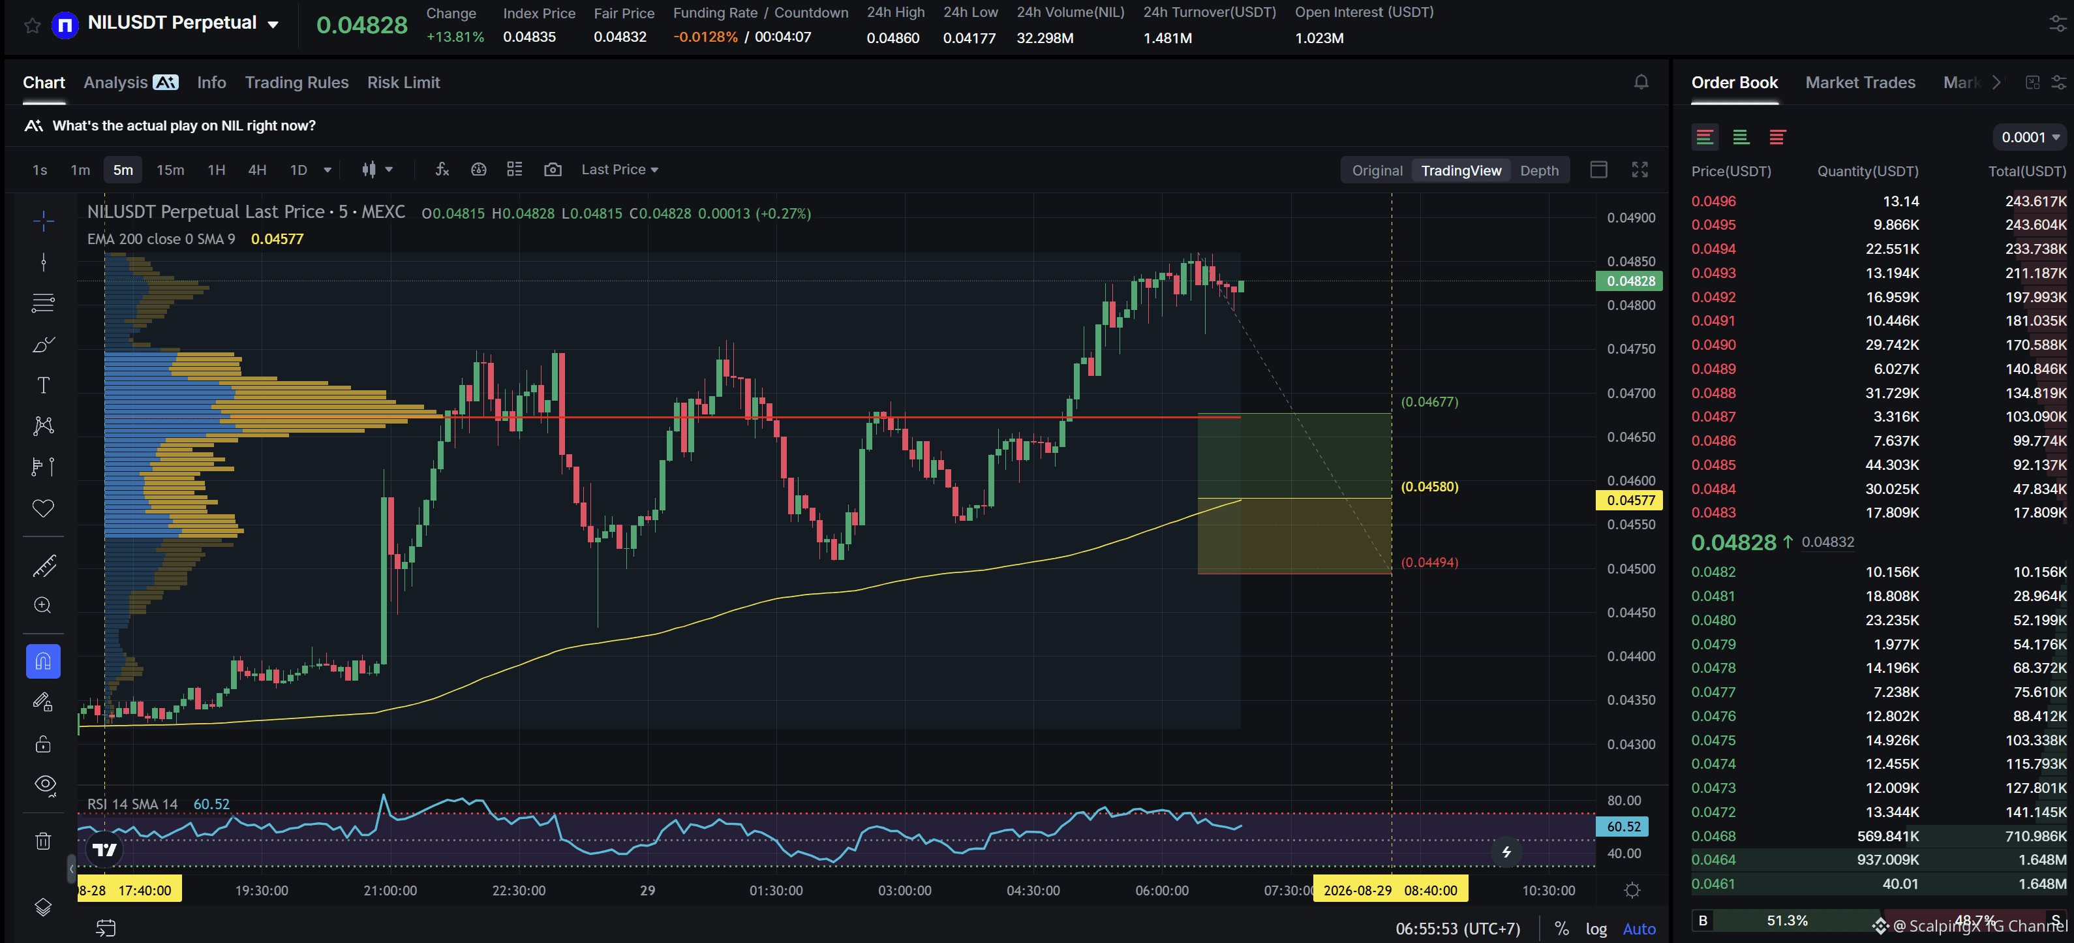Toggle Auto scale on price axis
The image size is (2074, 943).
click(1638, 929)
